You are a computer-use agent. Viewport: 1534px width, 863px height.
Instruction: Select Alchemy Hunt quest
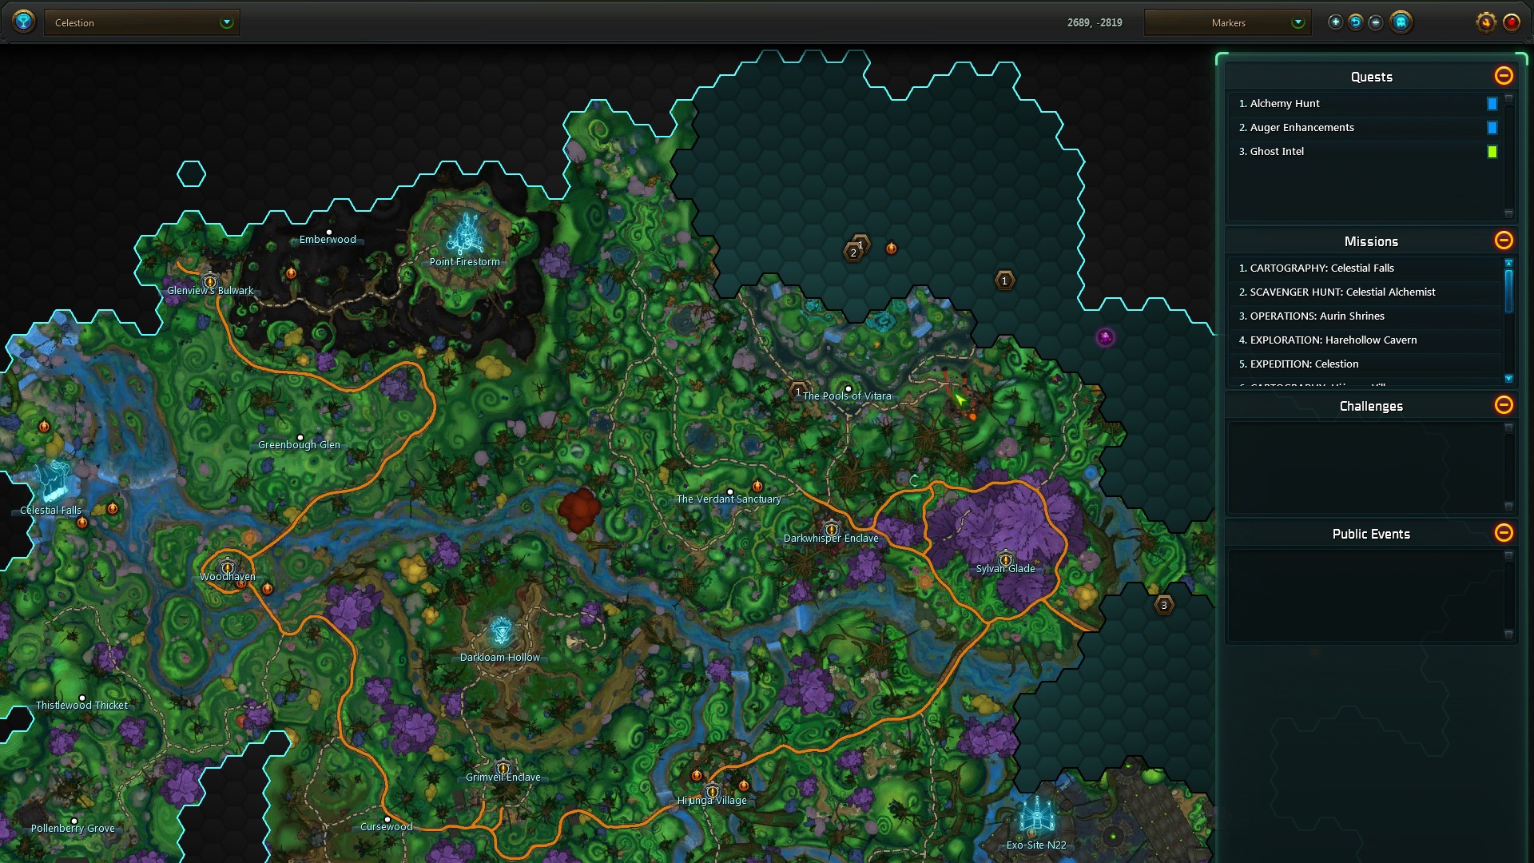click(1365, 104)
